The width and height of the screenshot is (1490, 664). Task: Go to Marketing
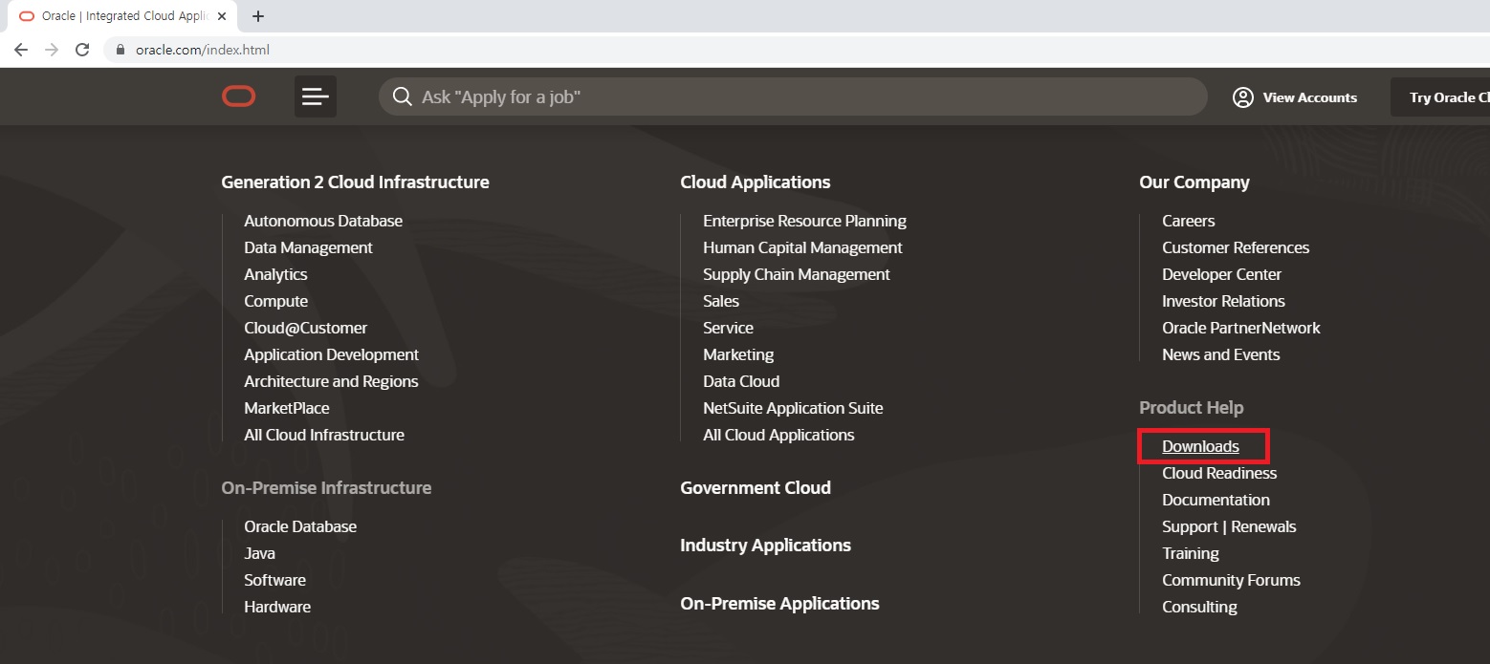(738, 354)
